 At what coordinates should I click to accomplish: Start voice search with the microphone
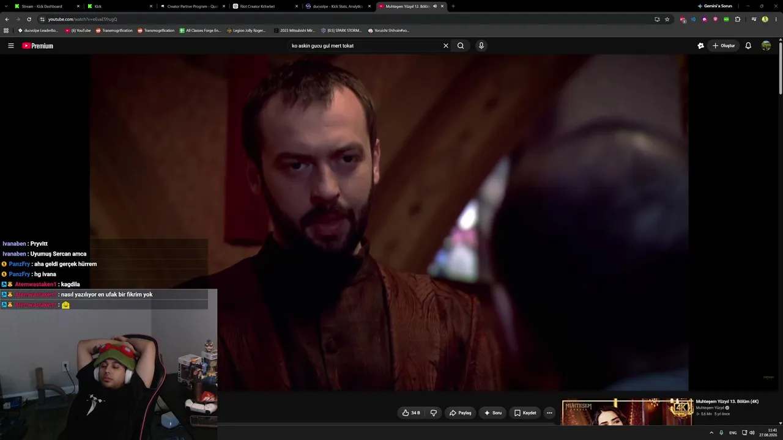tap(481, 46)
